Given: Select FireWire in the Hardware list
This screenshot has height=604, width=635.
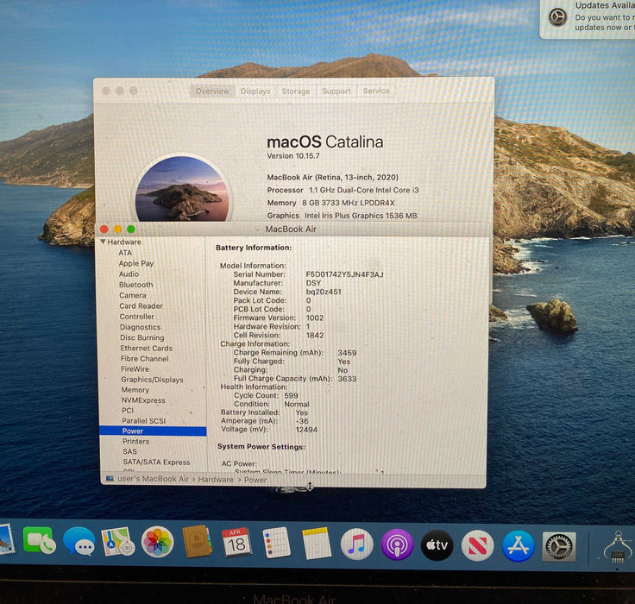Looking at the screenshot, I should [135, 369].
